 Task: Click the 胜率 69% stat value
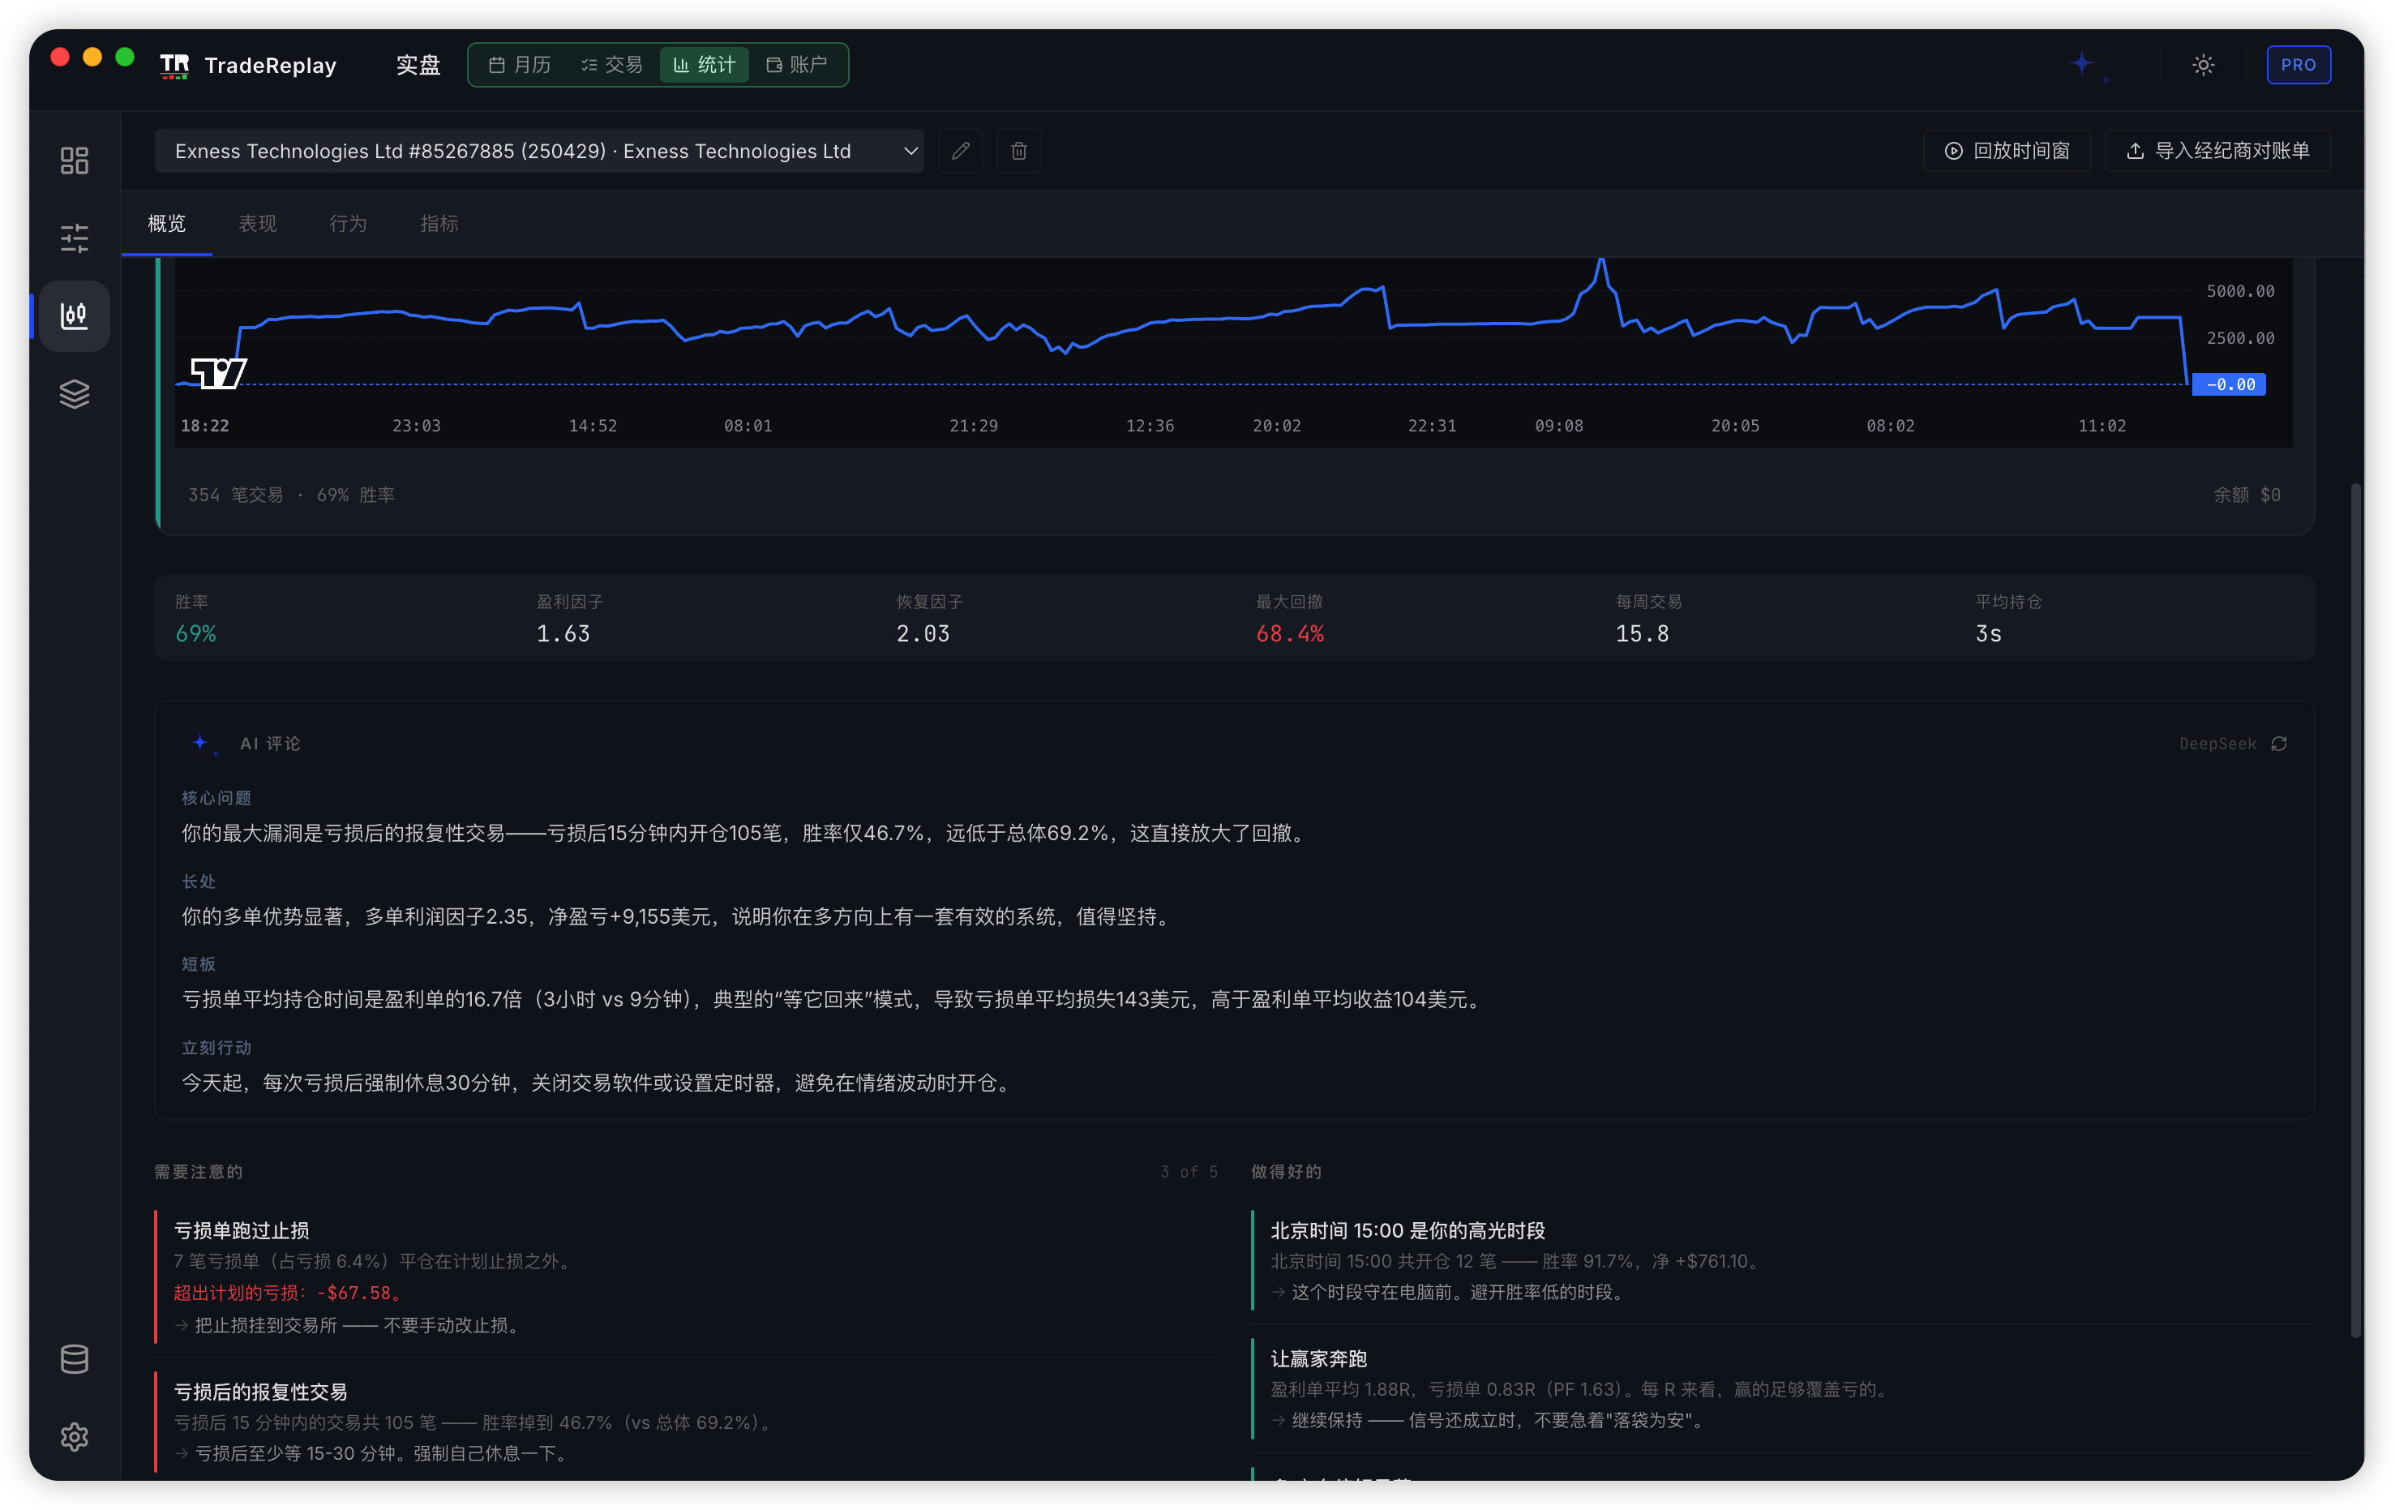196,633
